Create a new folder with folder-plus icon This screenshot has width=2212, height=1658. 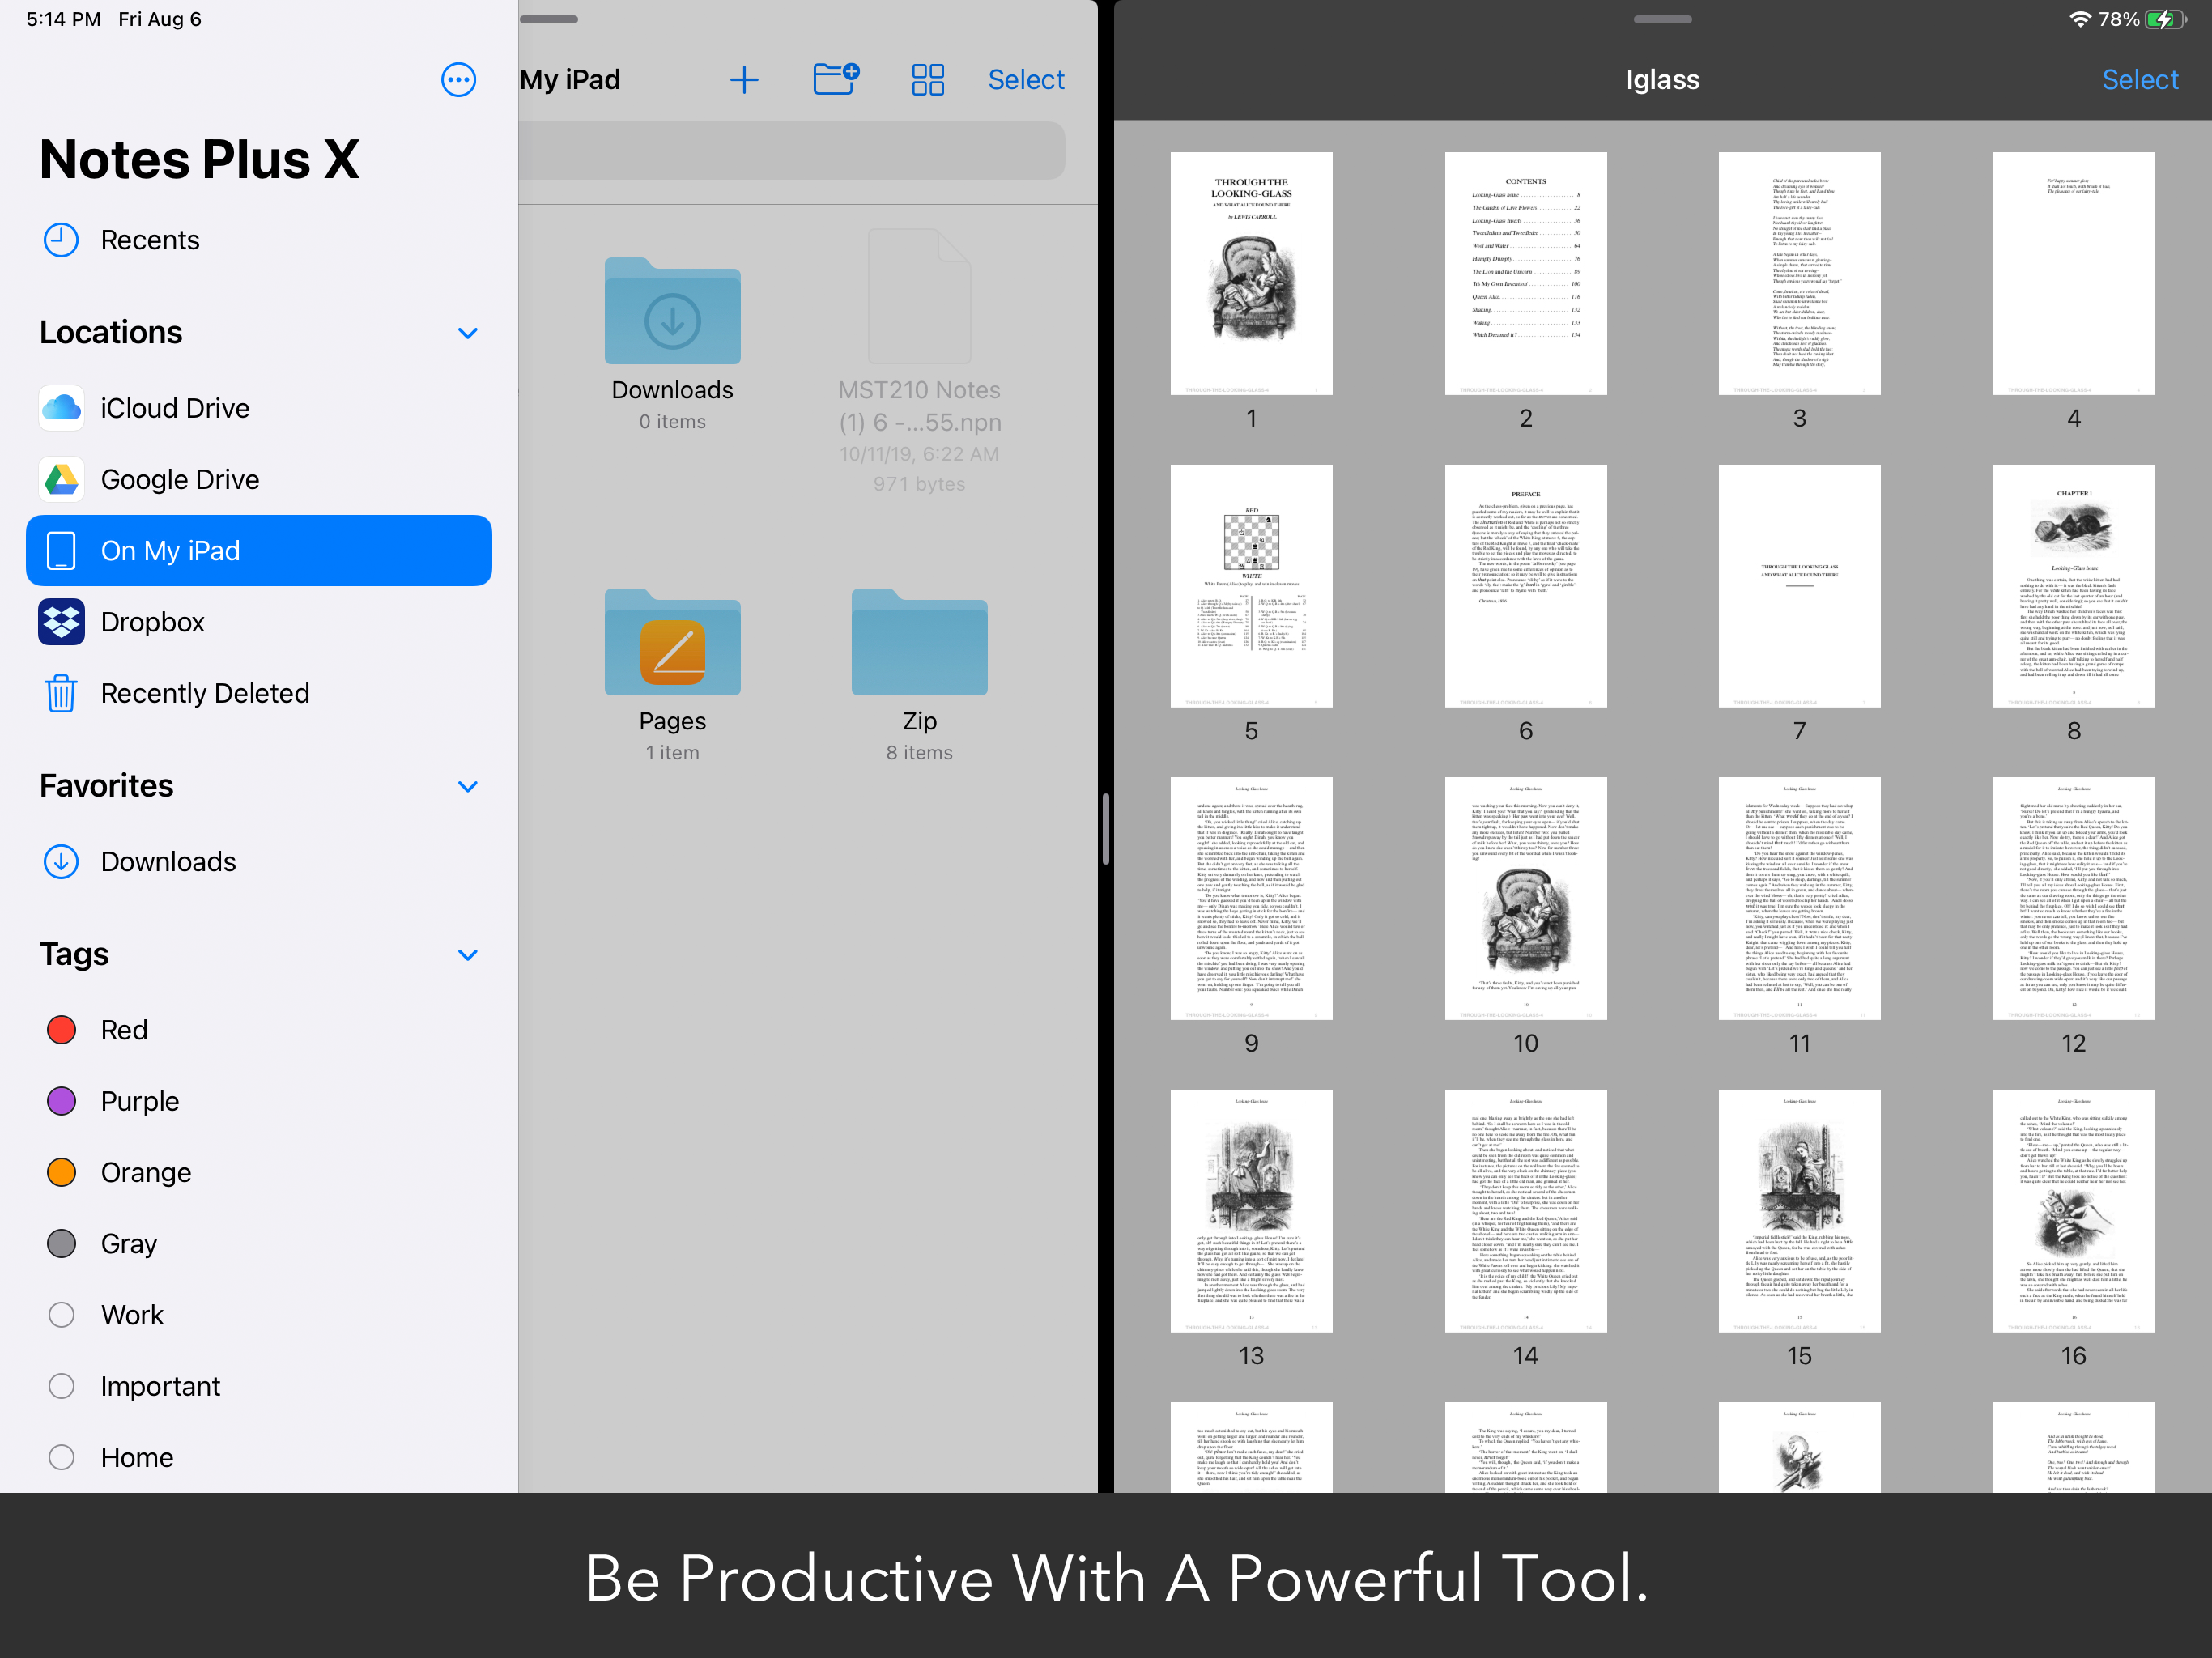coord(836,79)
